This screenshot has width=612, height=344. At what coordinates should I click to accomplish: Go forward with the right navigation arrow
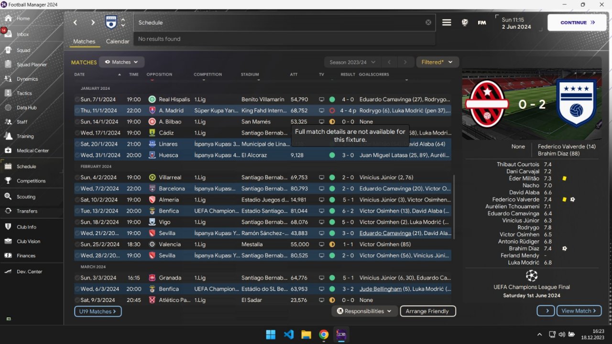point(93,22)
